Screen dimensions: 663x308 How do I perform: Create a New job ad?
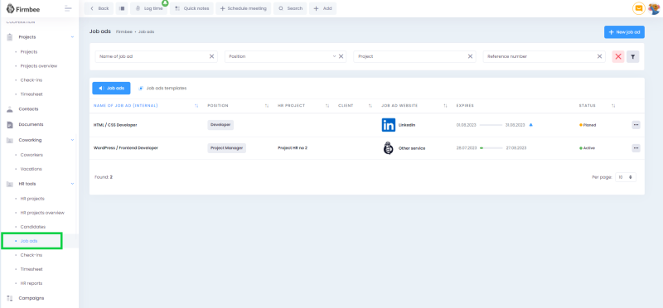coord(624,32)
